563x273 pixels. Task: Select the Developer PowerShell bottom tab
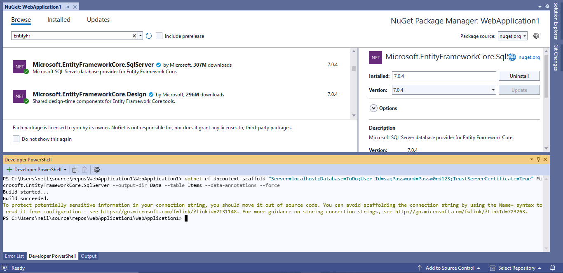pos(52,256)
